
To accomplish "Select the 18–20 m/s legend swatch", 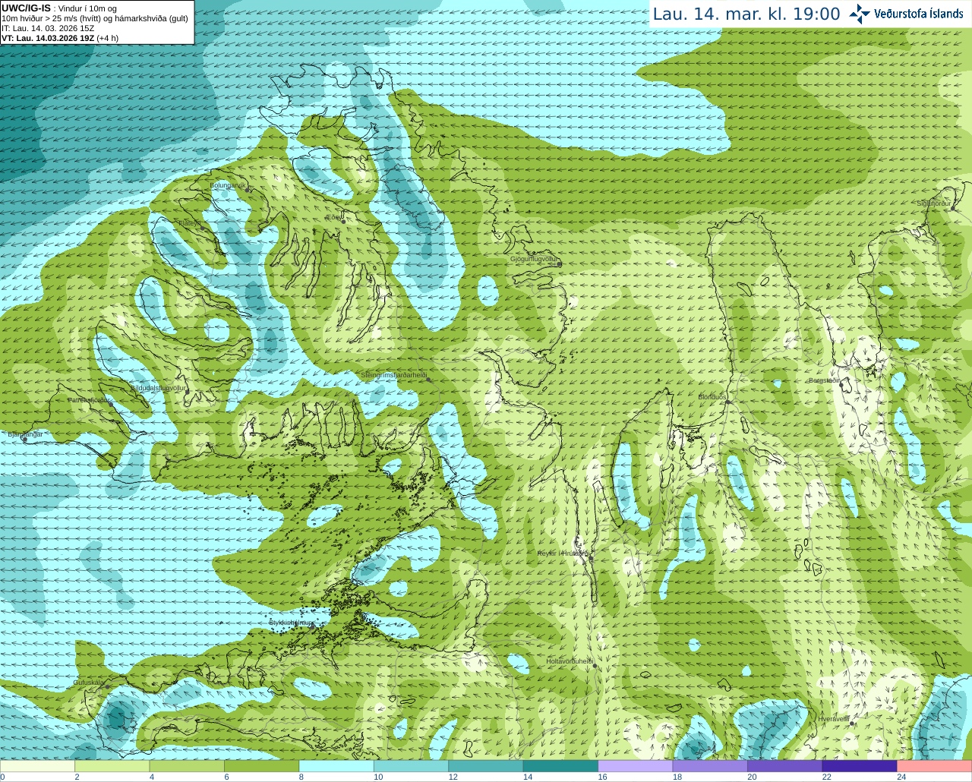I will [710, 765].
